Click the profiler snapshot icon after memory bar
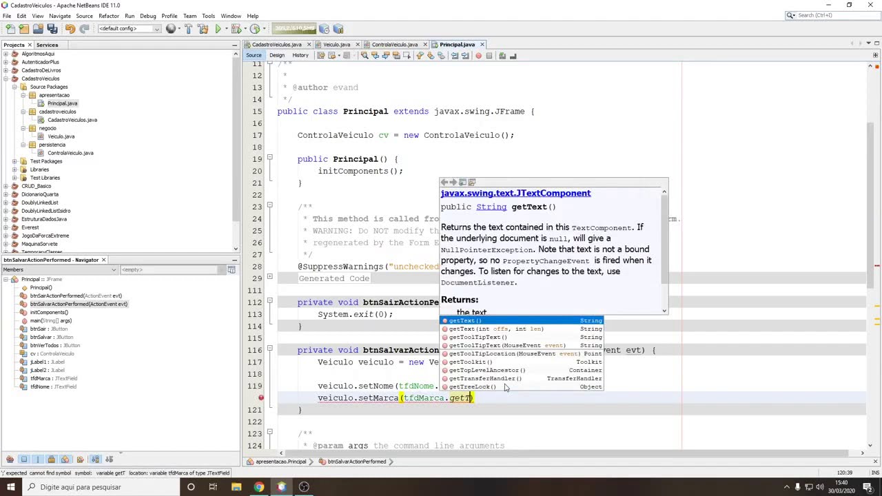Image resolution: width=882 pixels, height=496 pixels. (324, 29)
